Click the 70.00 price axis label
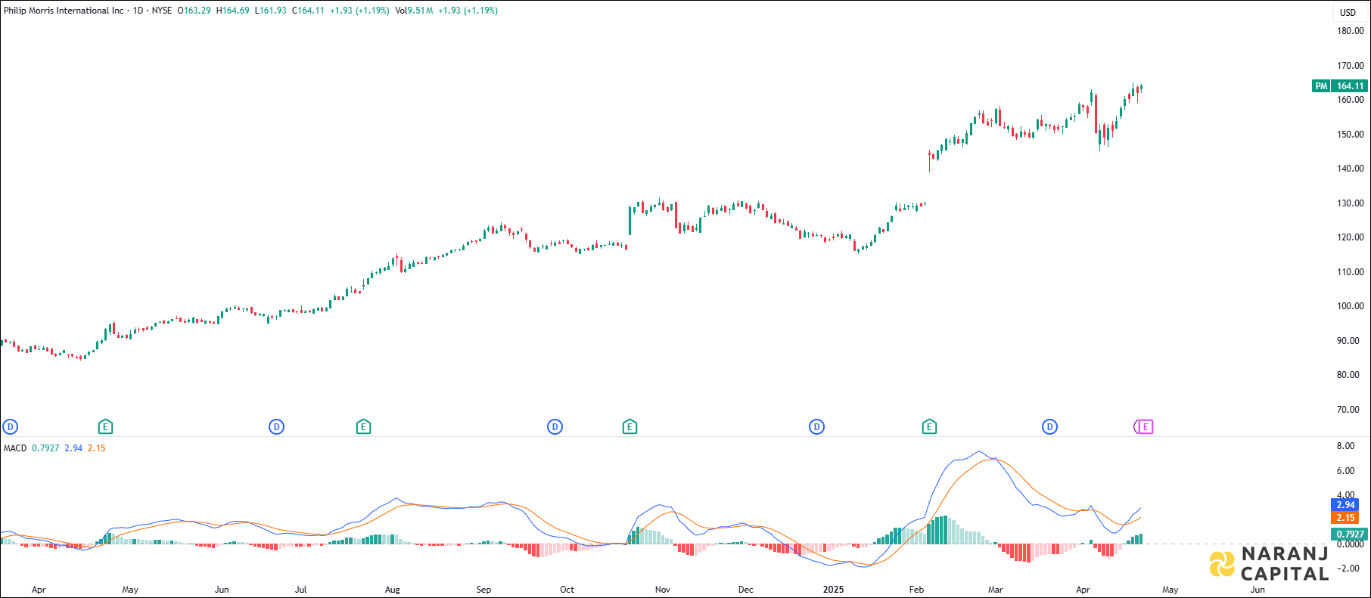The height and width of the screenshot is (598, 1371). [1348, 410]
